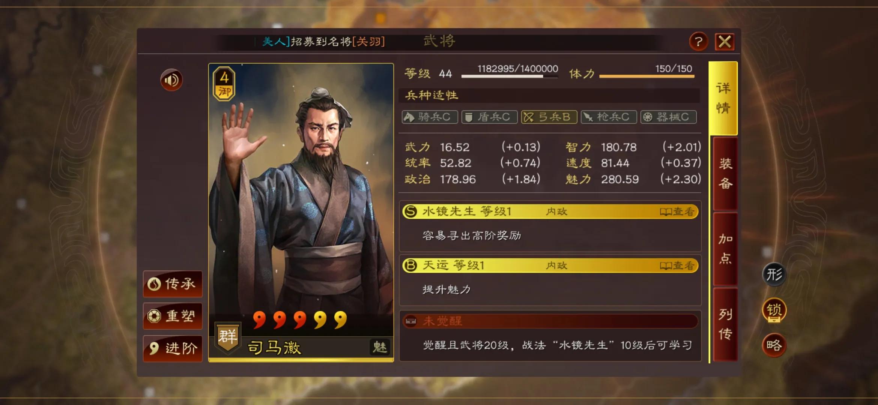Switch to the 装备 equipment tab
The height and width of the screenshot is (405, 878).
coord(725,174)
